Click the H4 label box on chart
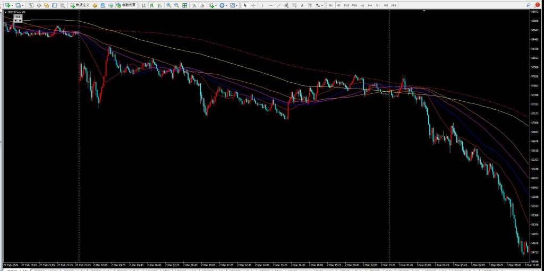The height and width of the screenshot is (271, 544). pos(18,17)
